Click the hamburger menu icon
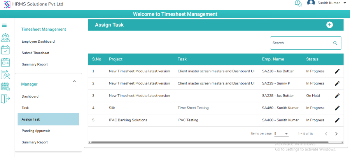The height and width of the screenshot is (157, 350). [x=4, y=25]
